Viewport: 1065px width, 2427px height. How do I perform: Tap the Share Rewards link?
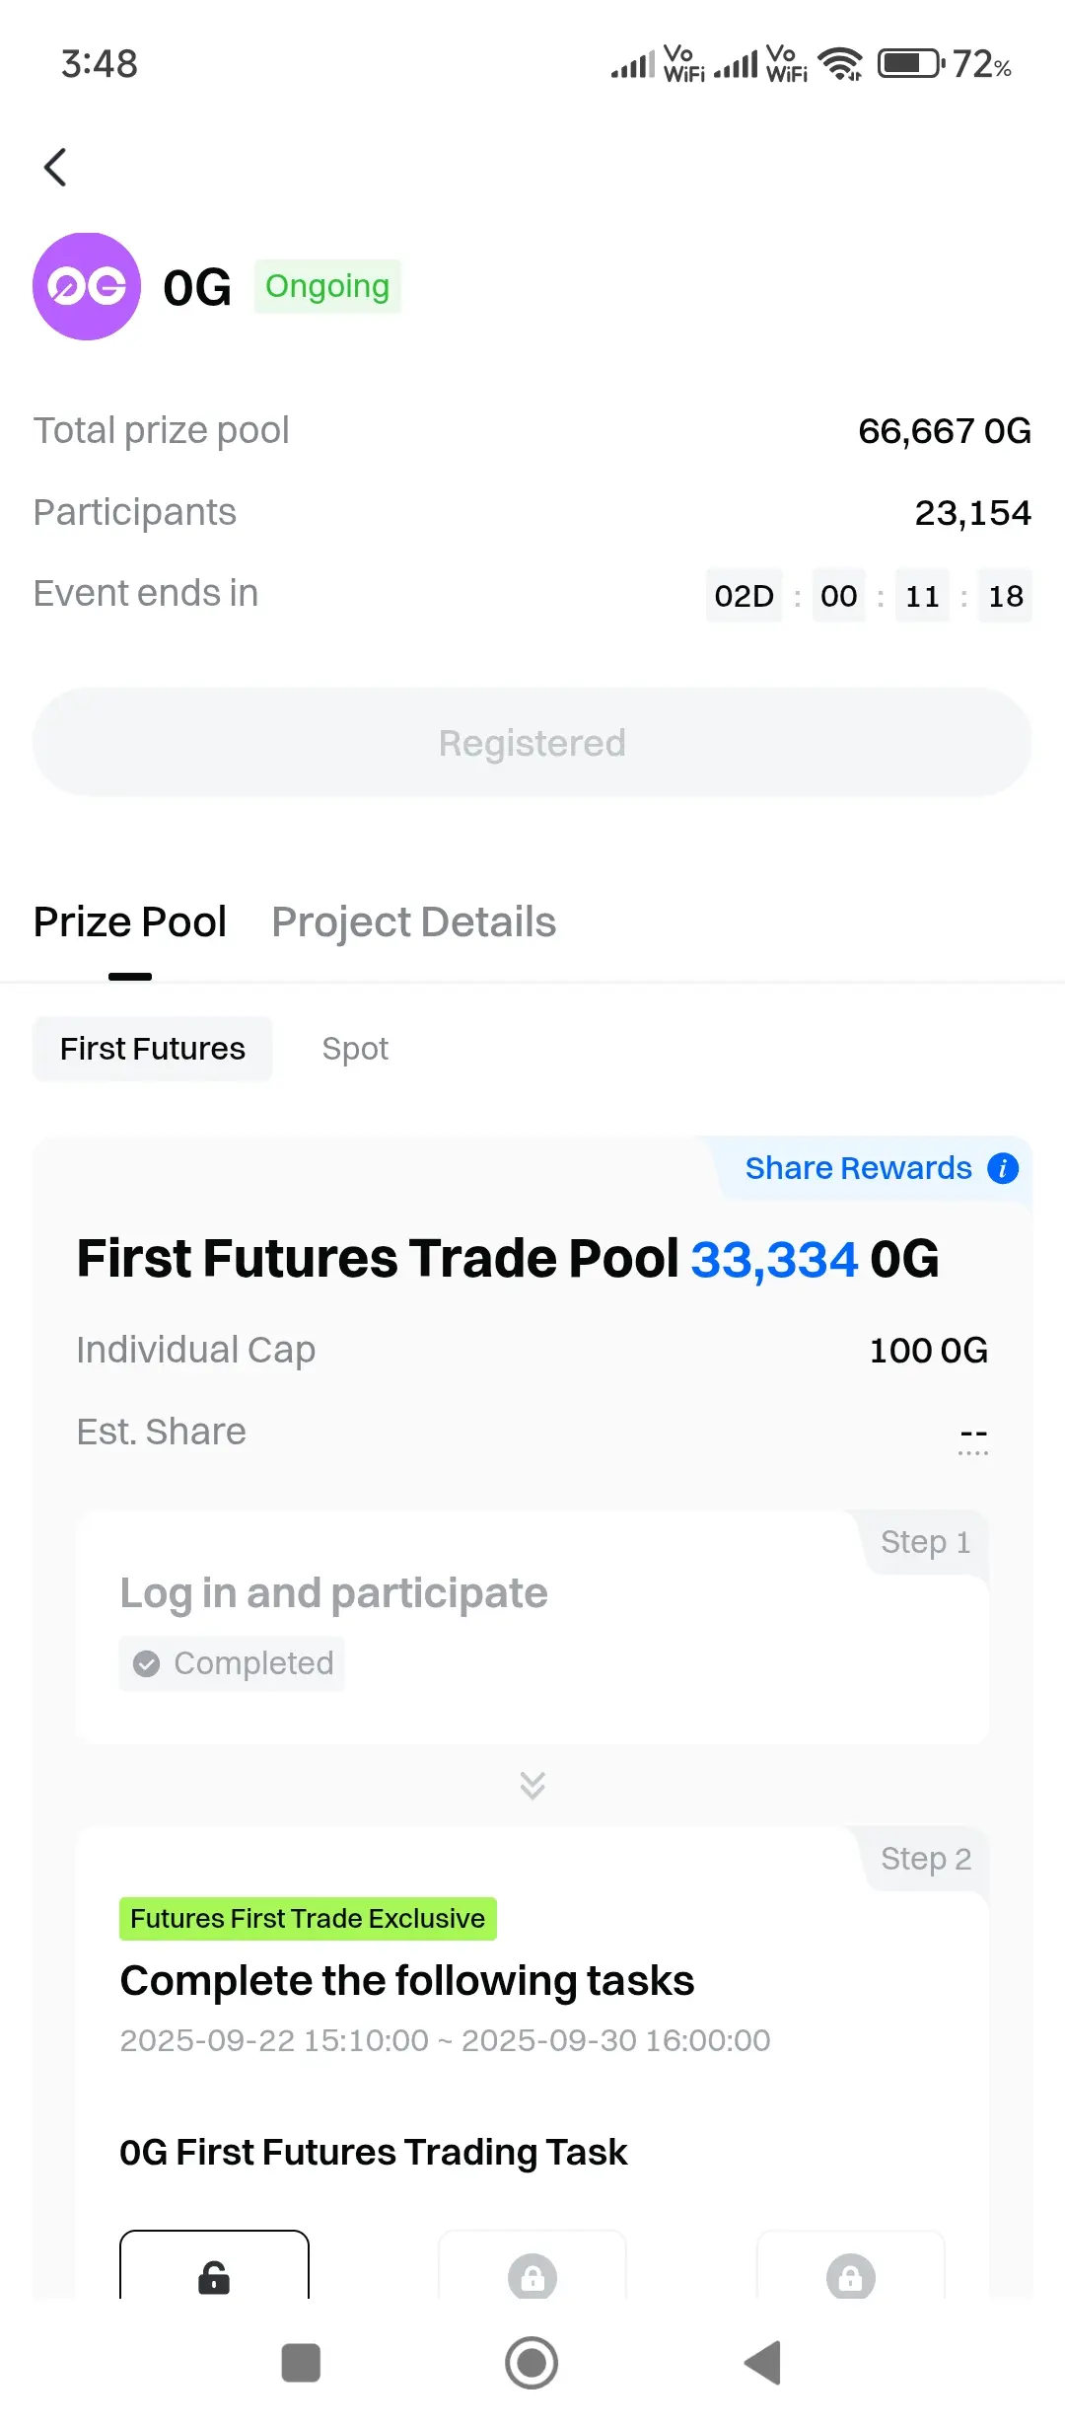pyautogui.click(x=859, y=1168)
